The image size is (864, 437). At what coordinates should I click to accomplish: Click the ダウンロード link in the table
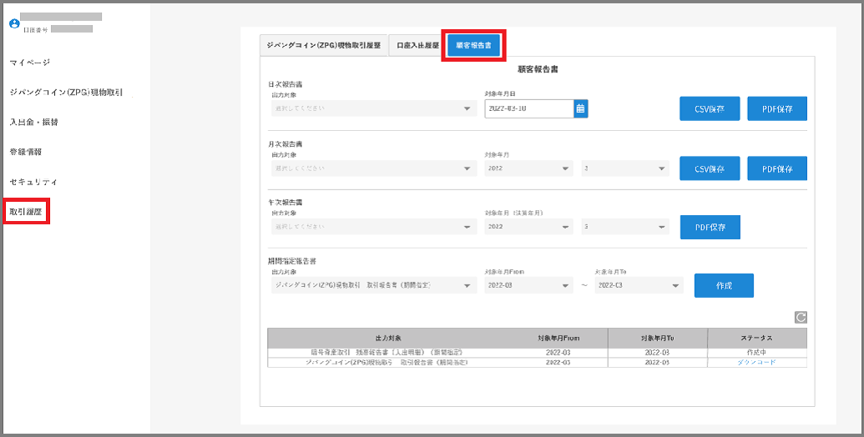point(755,363)
